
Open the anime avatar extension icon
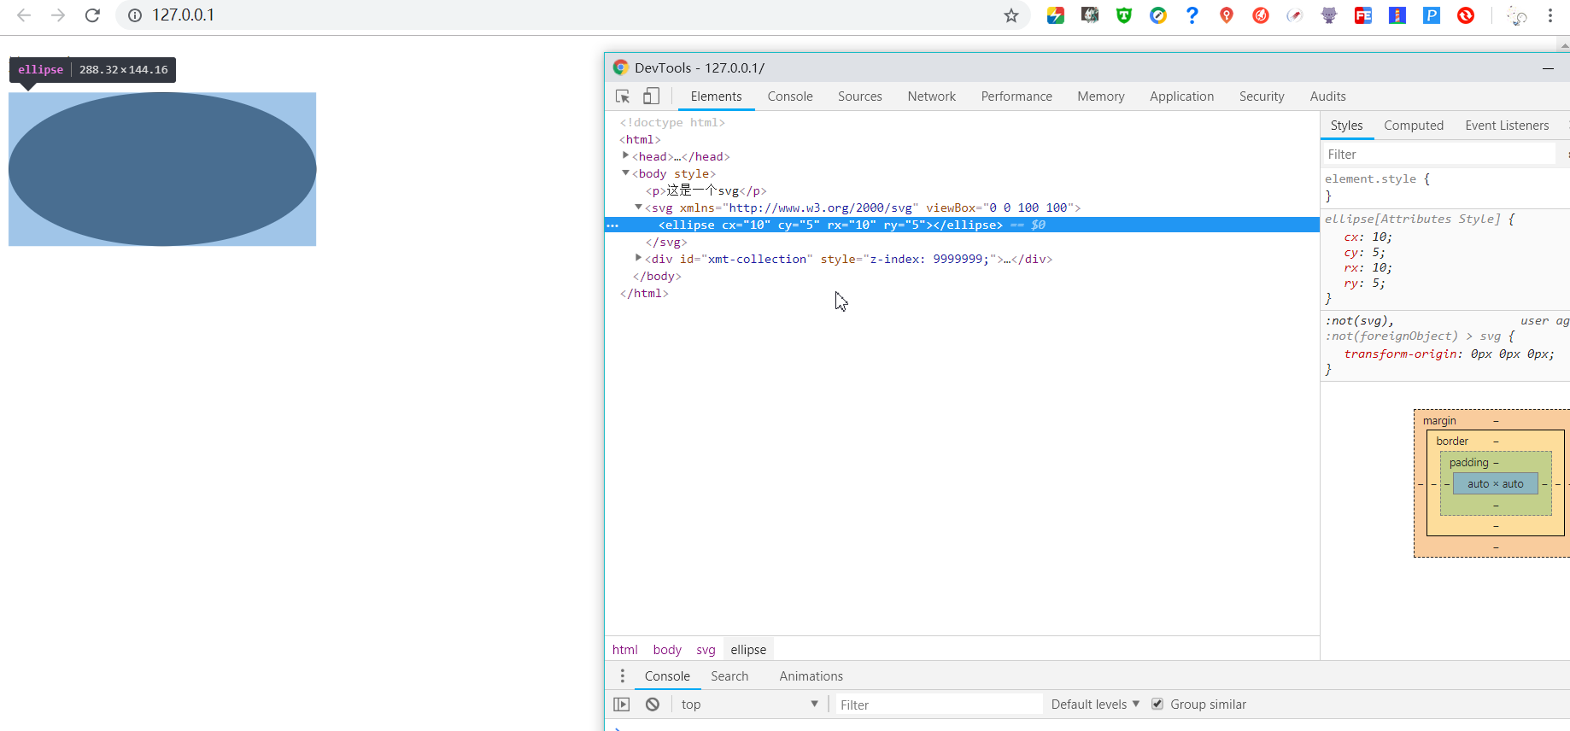[1090, 15]
